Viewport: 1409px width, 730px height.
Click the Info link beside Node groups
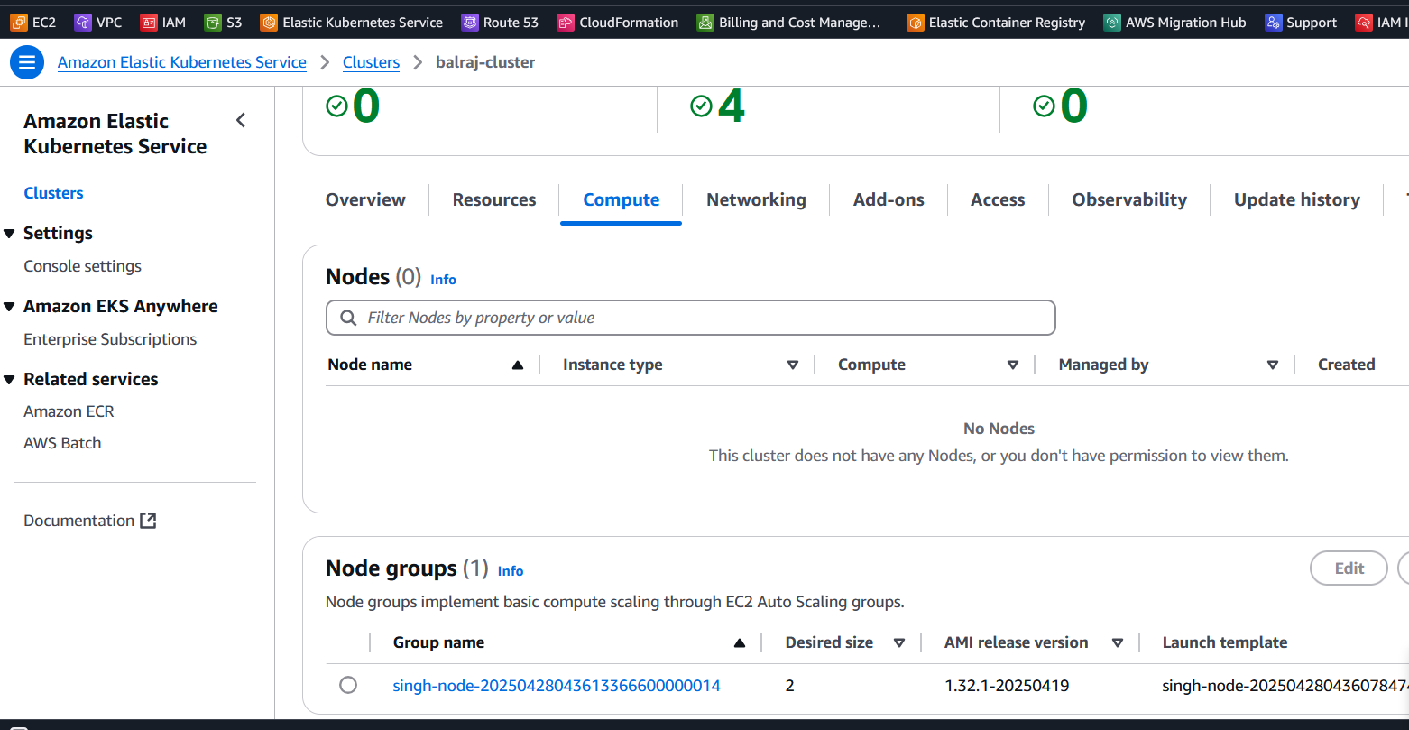pos(511,571)
